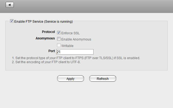Click the greyed-out Writable checkbox box
Viewport: 173px width, 108px height.
[x=59, y=45]
